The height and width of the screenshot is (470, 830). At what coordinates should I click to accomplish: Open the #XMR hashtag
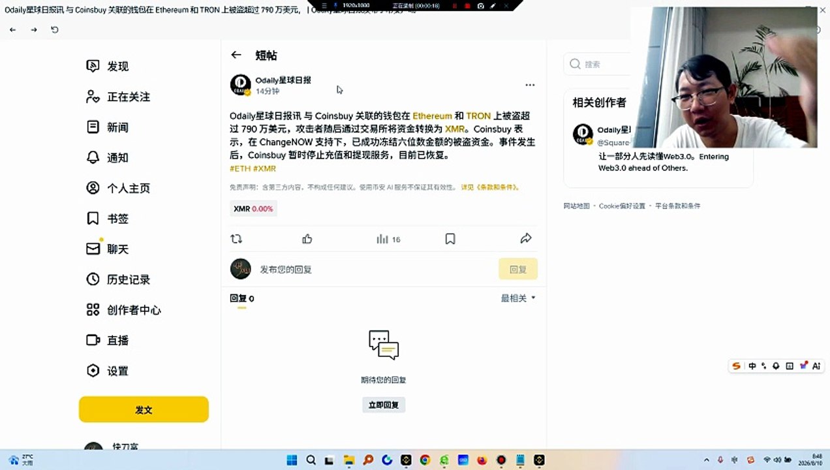(x=264, y=168)
